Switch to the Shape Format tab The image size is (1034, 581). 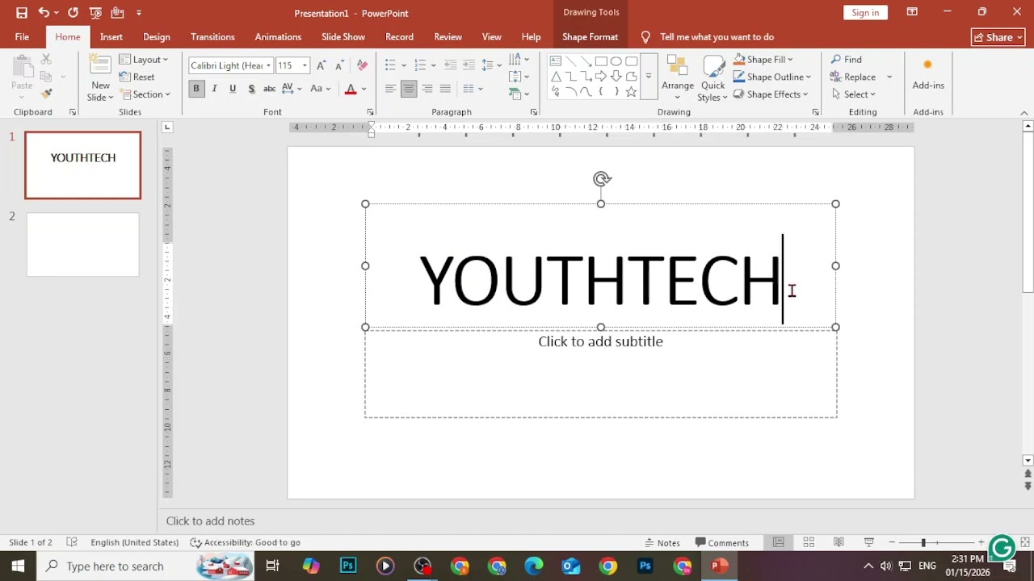point(590,37)
